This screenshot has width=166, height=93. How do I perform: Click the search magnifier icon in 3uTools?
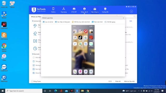pos(134,16)
